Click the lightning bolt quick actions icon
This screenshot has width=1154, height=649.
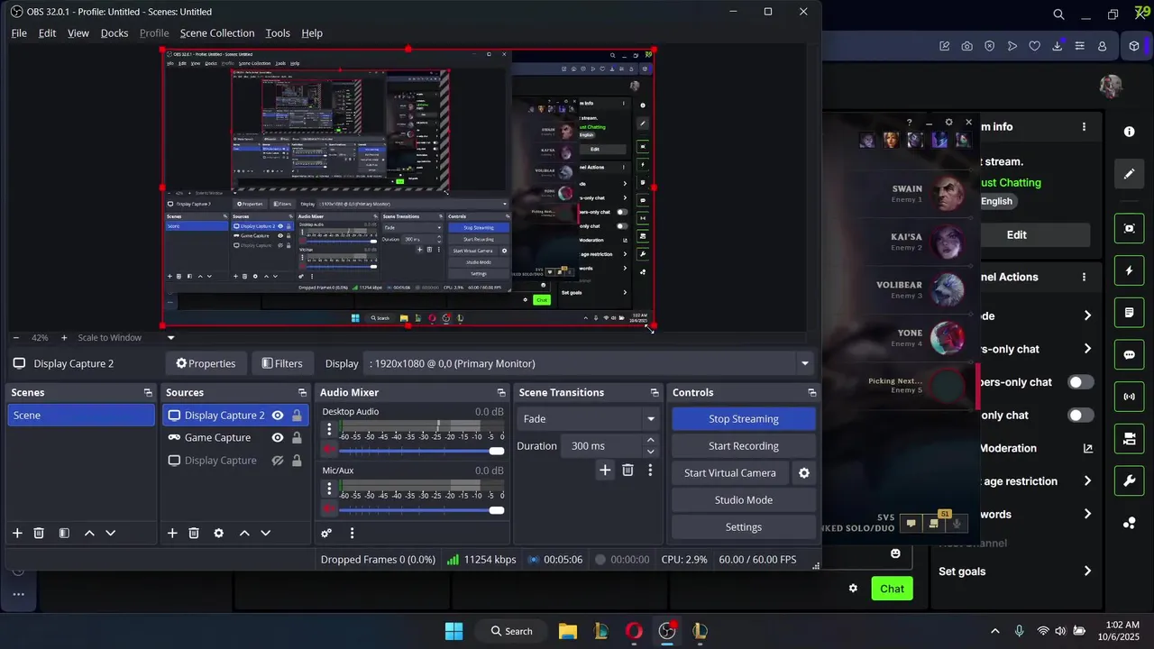1129,270
